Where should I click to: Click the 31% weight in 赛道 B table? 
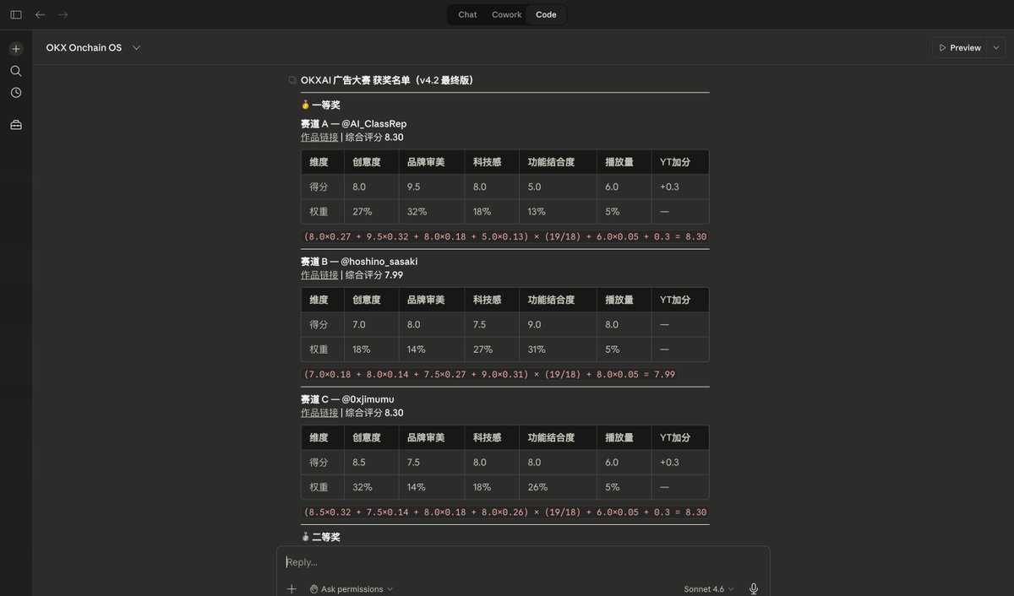pos(537,349)
